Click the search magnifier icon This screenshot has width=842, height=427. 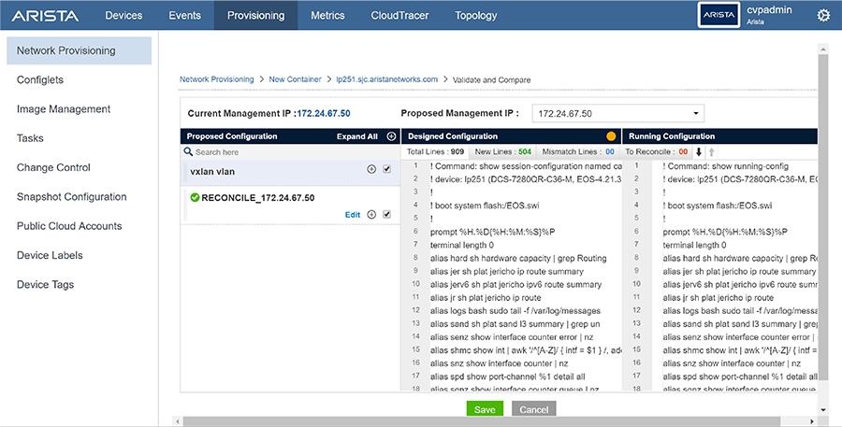(x=188, y=151)
